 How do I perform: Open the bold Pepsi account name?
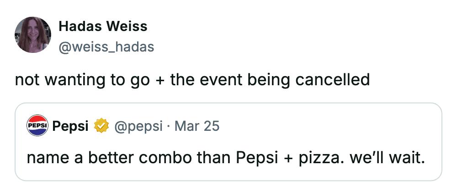(x=71, y=126)
